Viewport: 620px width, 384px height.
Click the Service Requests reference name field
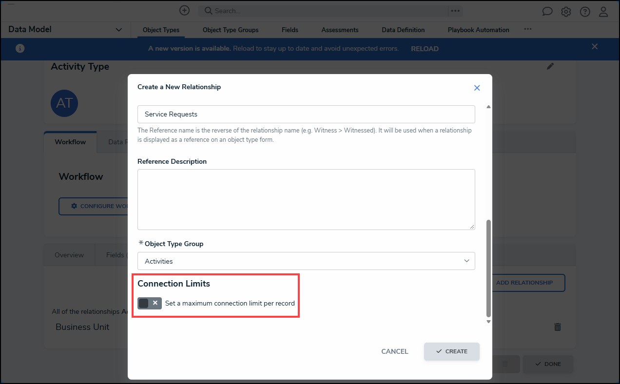[306, 114]
